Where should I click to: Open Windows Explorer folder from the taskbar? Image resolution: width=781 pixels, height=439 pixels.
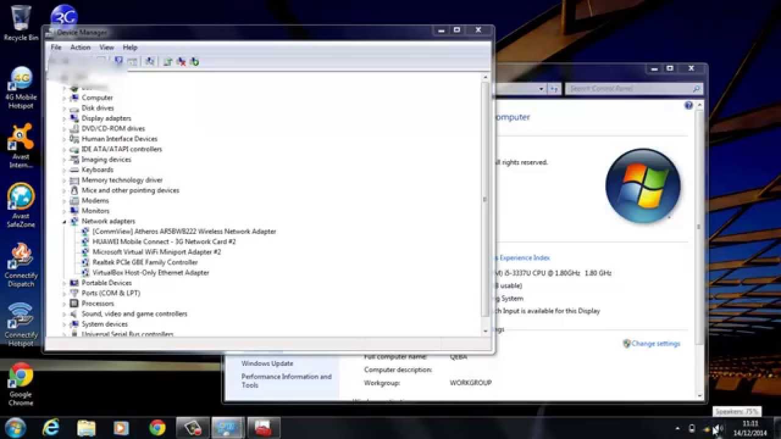(87, 427)
